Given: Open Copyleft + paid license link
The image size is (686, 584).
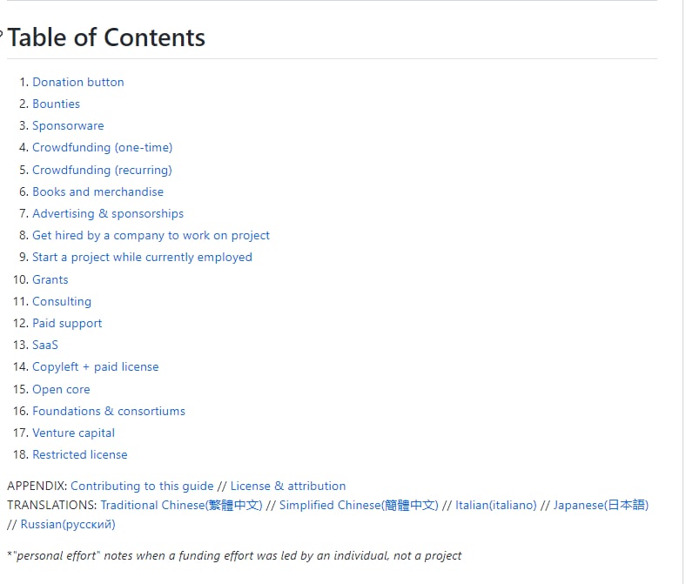Looking at the screenshot, I should 96,366.
